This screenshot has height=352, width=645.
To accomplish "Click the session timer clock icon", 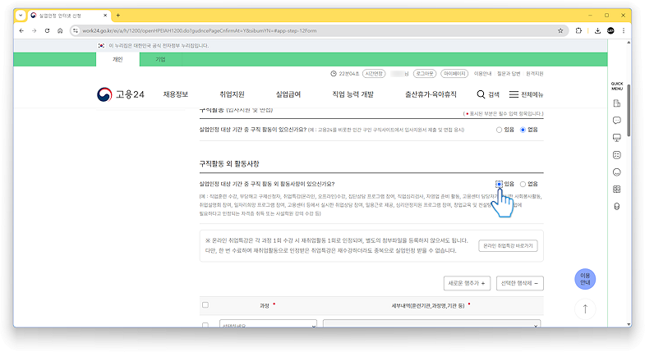I will pos(334,74).
